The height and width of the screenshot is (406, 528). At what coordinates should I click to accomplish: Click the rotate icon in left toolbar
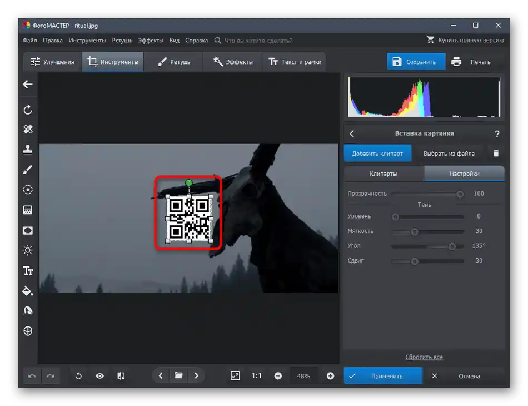28,110
